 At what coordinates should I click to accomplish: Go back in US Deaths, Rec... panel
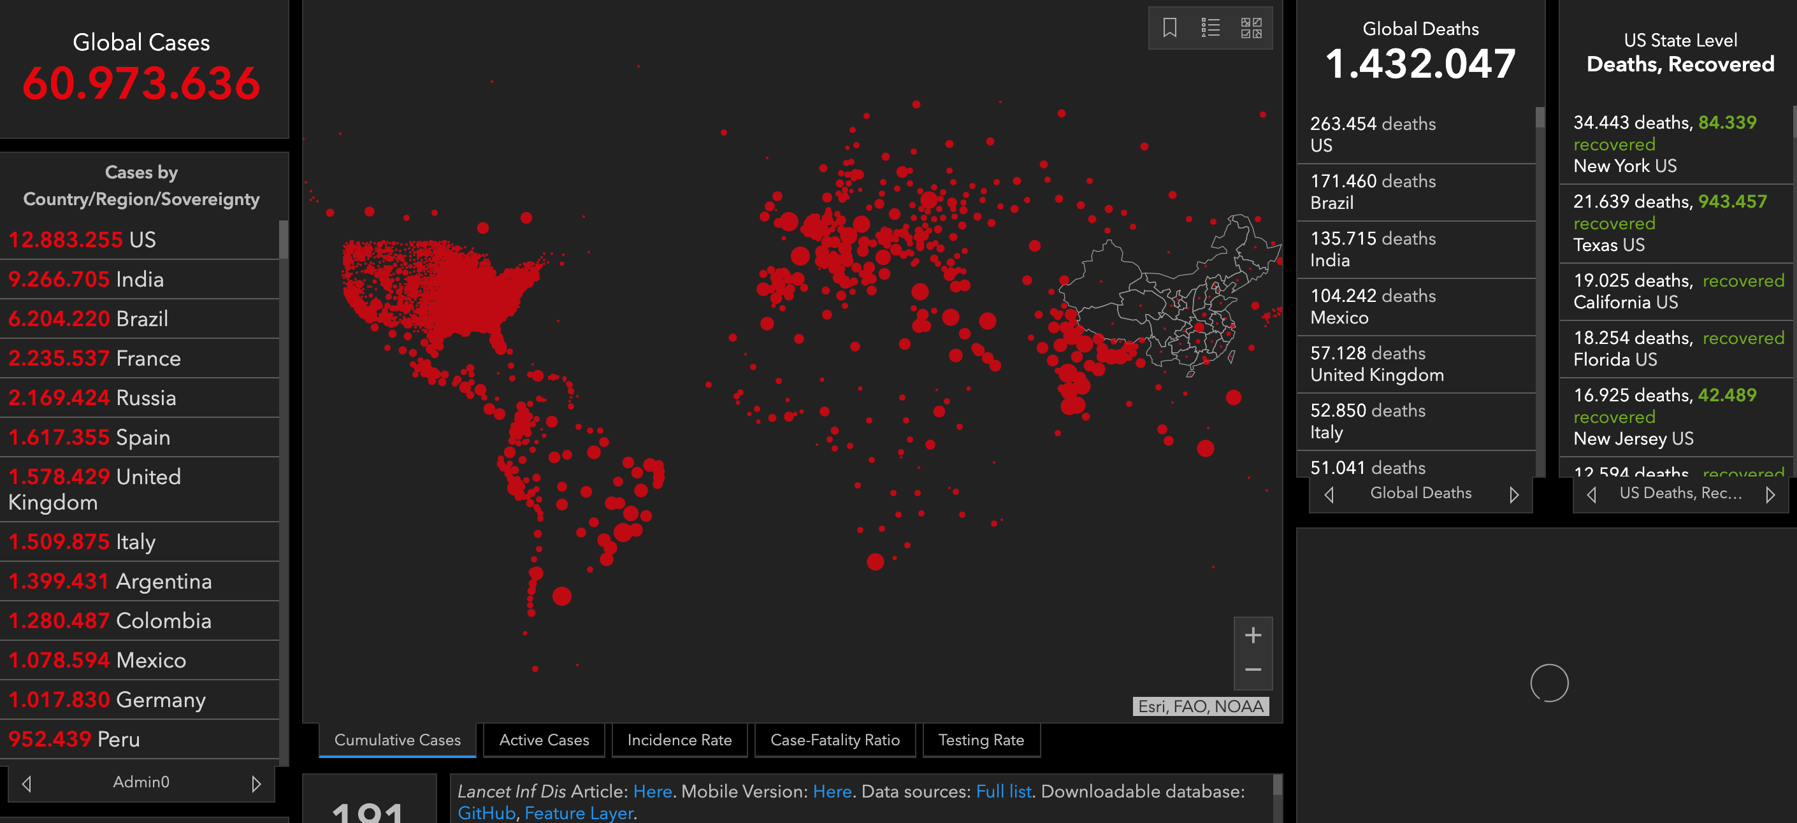click(x=1591, y=494)
